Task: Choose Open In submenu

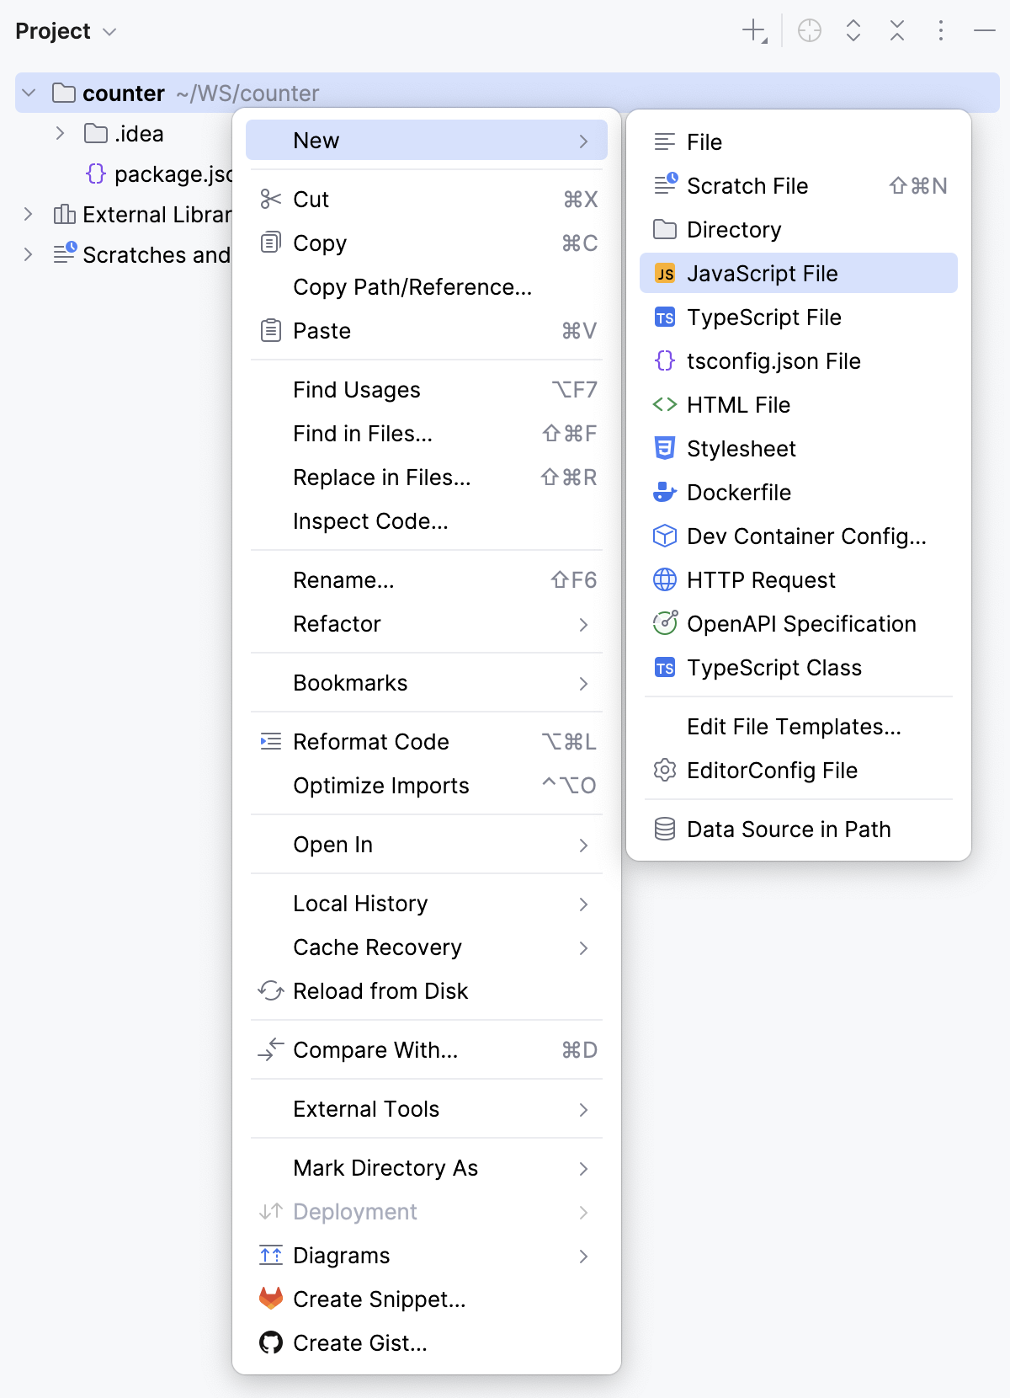Action: tap(427, 845)
